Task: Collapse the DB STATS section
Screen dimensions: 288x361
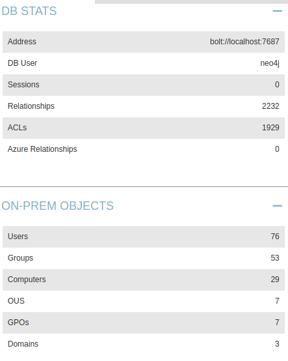Action: [x=277, y=11]
